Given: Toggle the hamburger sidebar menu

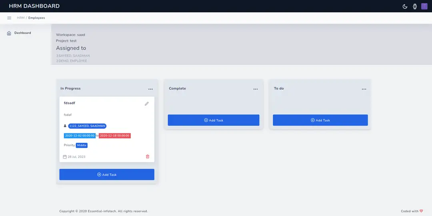Looking at the screenshot, I should (x=9, y=18).
